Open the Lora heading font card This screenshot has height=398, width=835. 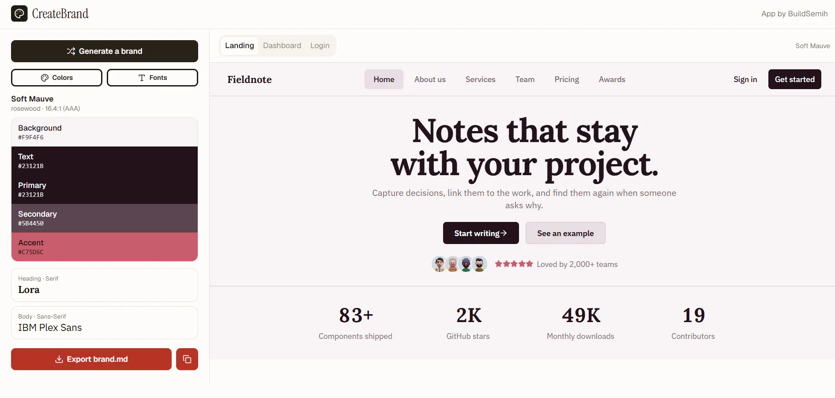105,285
